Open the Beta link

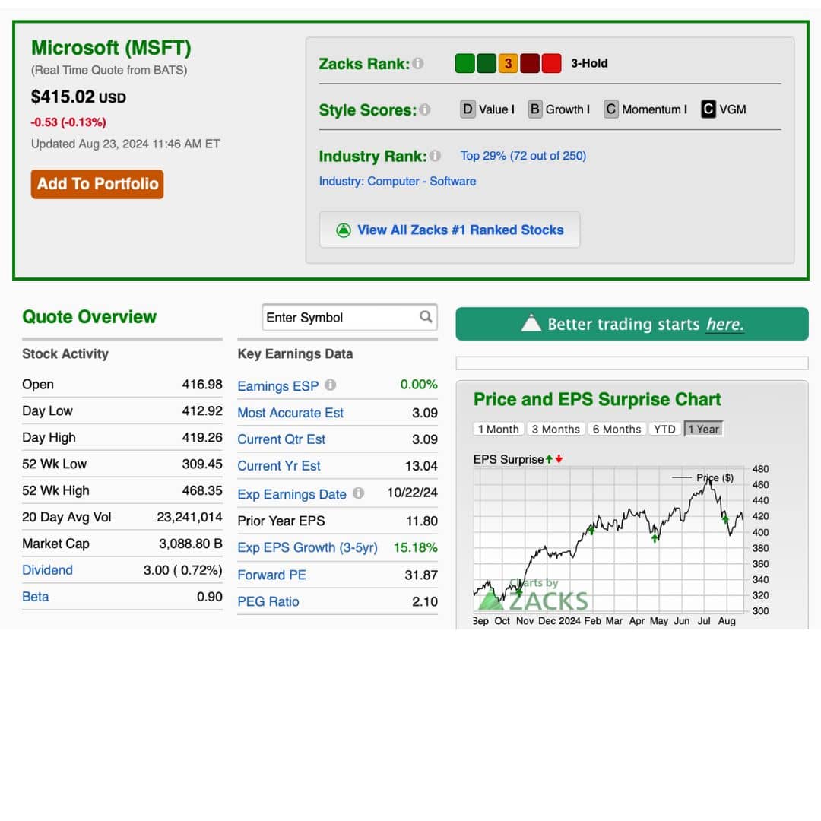click(x=35, y=597)
